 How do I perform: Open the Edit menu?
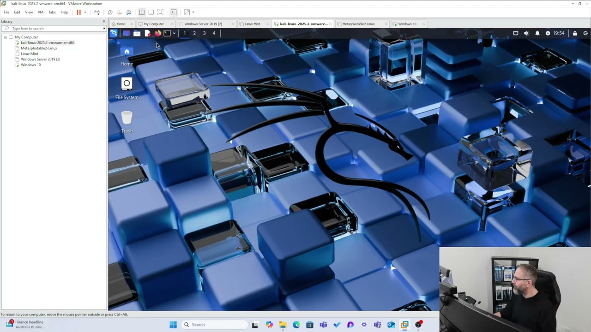point(17,12)
